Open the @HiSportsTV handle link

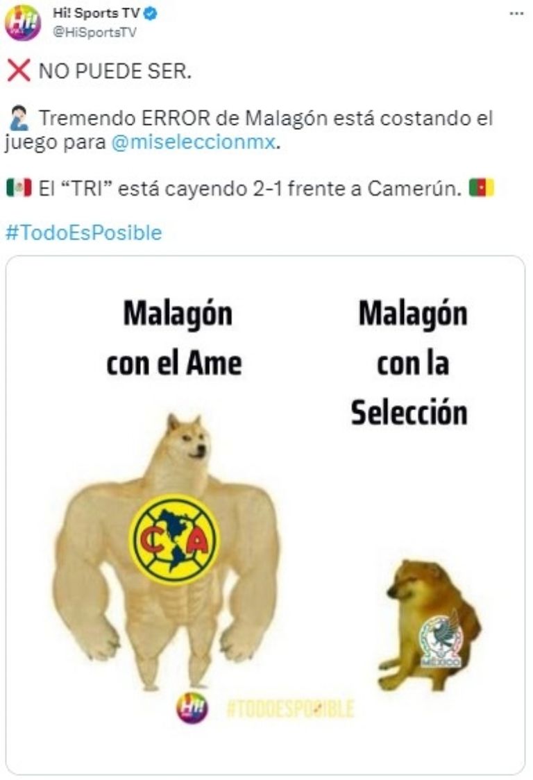(94, 33)
